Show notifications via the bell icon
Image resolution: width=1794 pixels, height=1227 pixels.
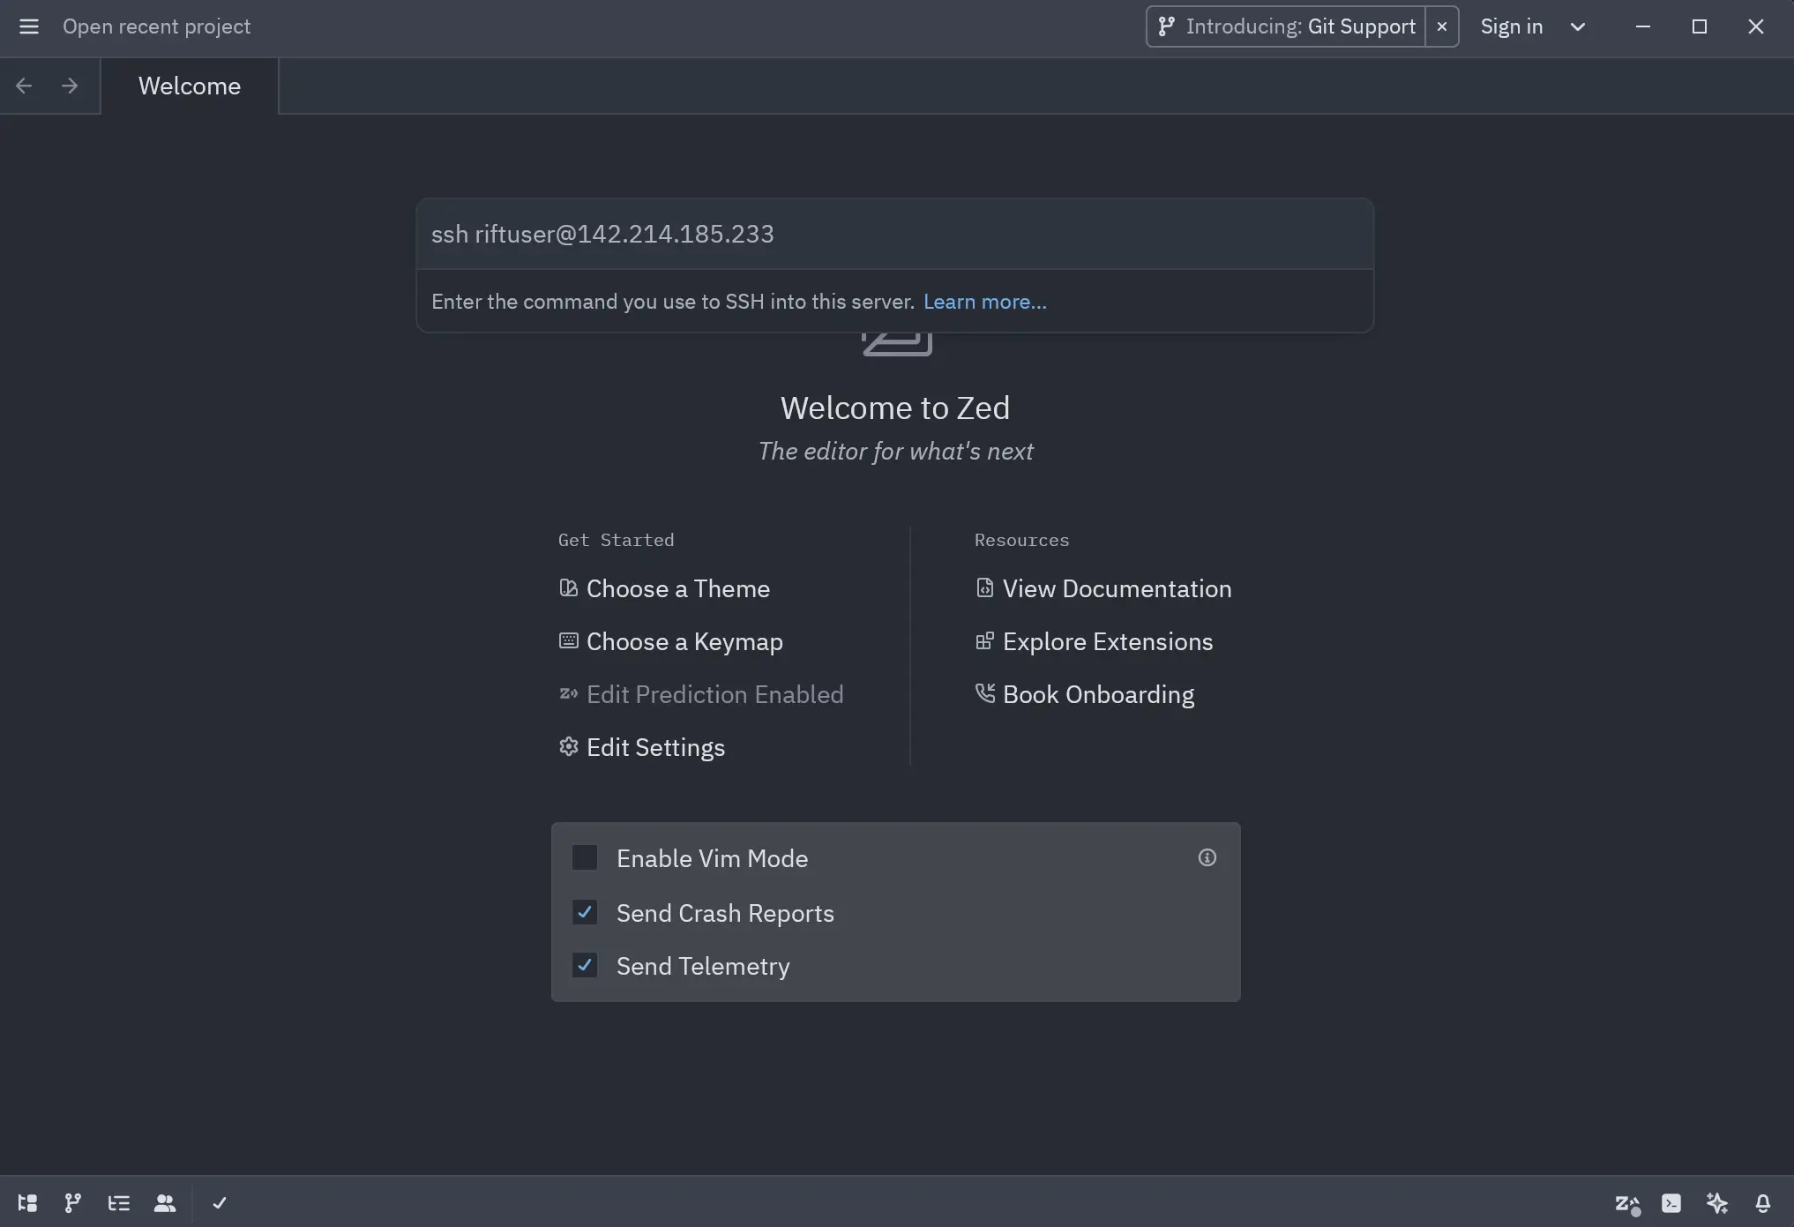tap(1763, 1203)
